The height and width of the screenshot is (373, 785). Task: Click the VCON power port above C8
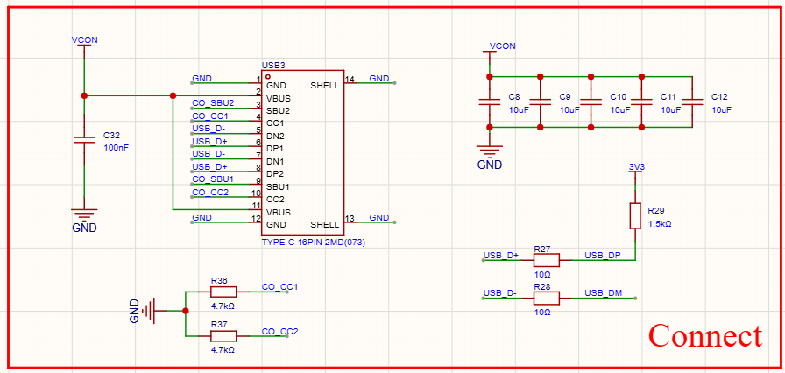502,47
